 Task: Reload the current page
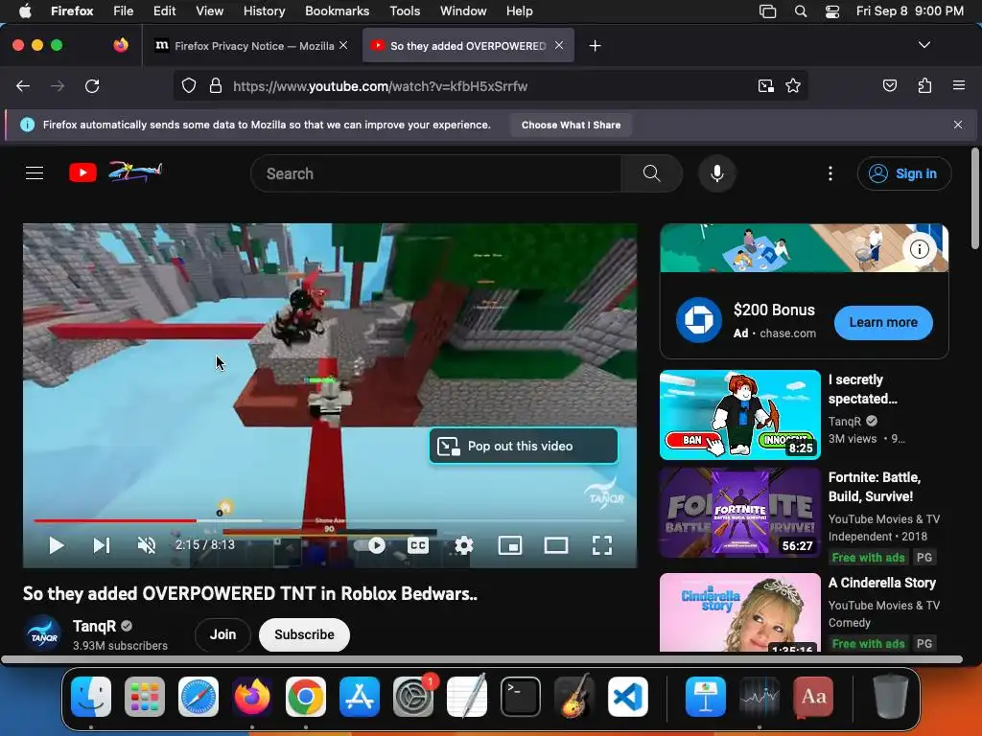(92, 85)
